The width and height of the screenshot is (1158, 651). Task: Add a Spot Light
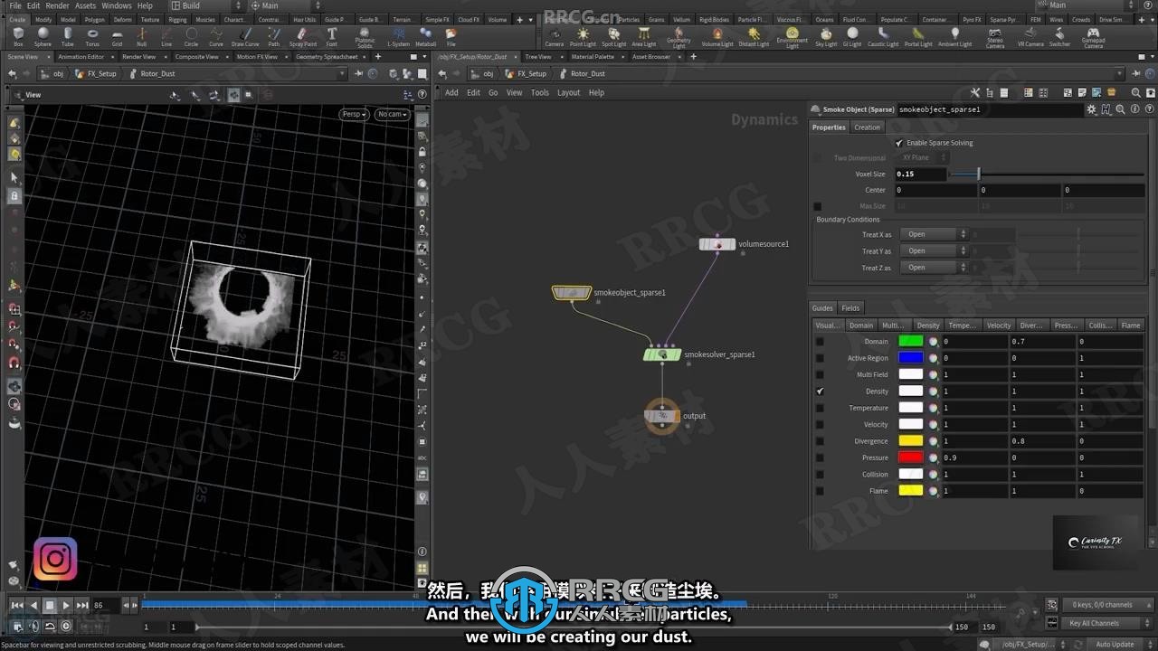613,37
